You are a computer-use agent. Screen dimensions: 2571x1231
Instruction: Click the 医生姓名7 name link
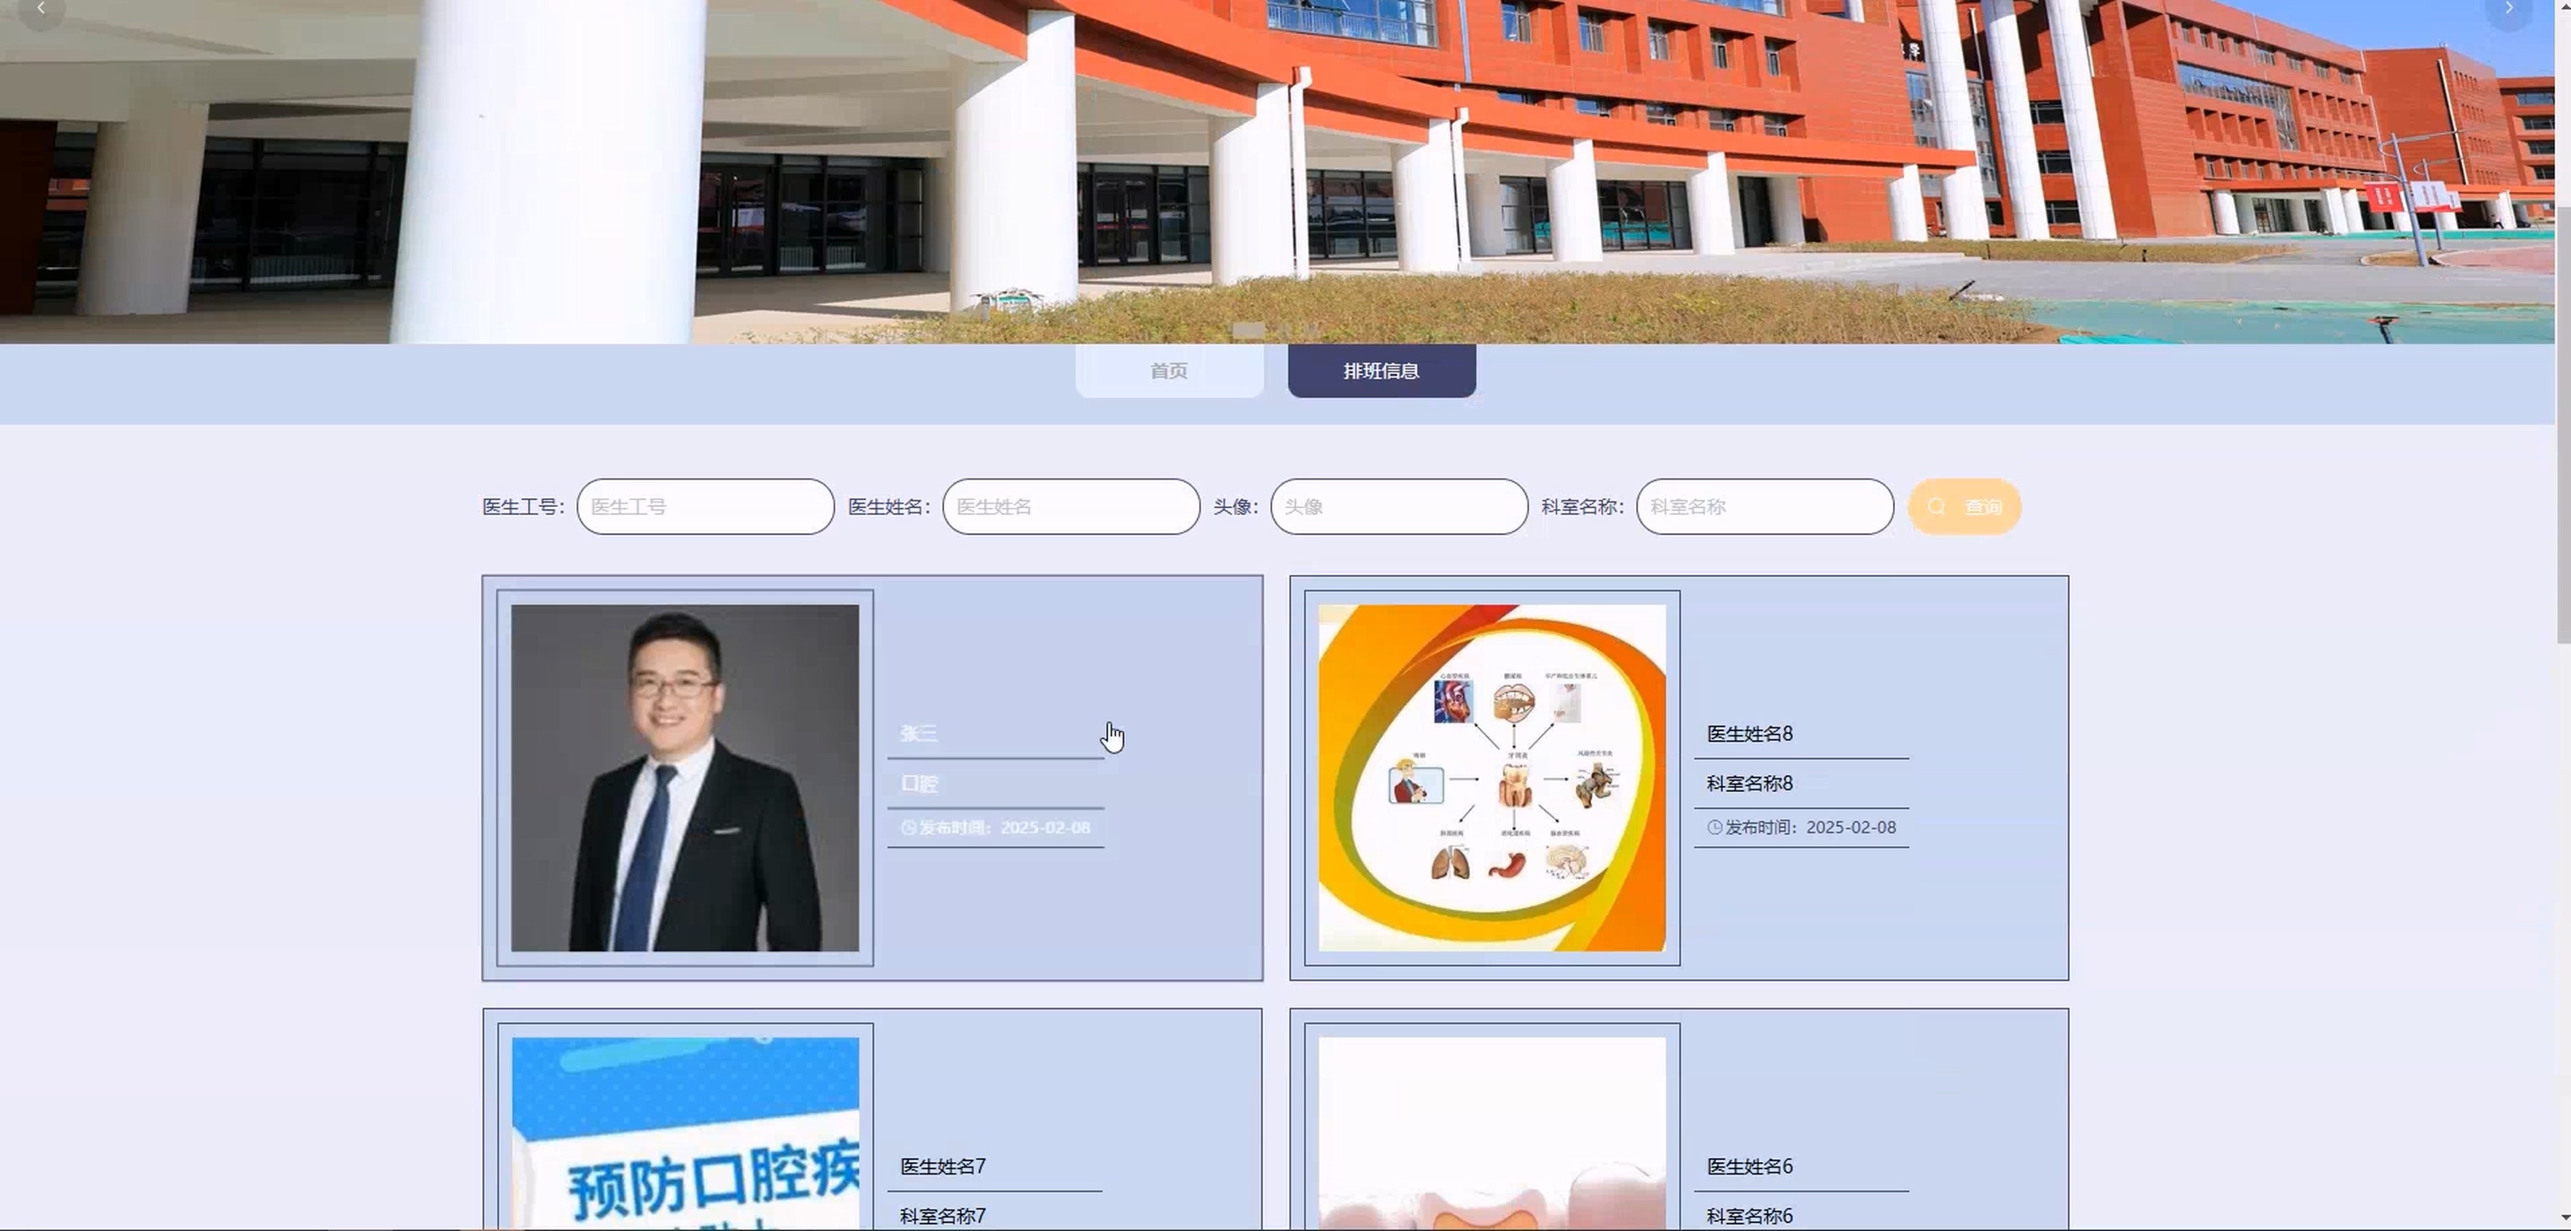point(942,1166)
